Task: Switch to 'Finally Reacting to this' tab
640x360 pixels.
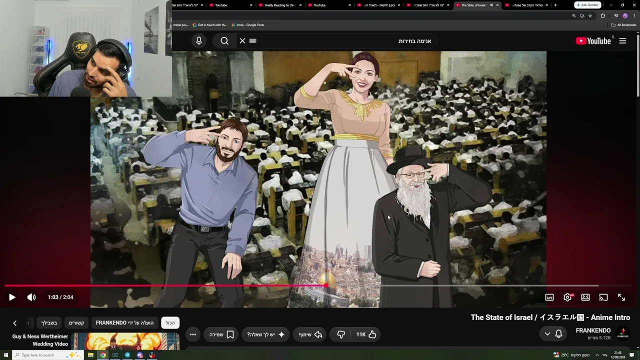Action: click(x=279, y=5)
